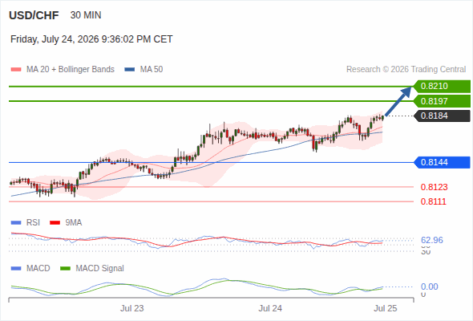
Task: Click the RSI legend color swatch
Action: pos(16,223)
